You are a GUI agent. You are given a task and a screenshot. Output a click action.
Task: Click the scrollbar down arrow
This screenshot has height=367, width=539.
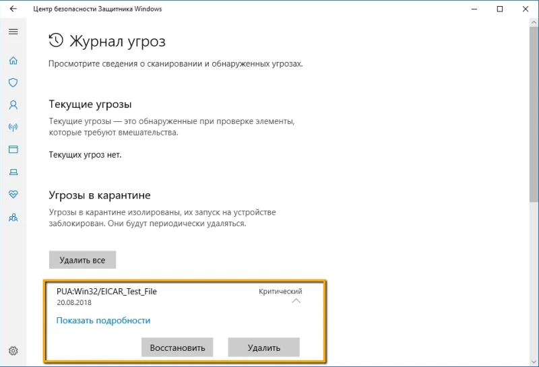coord(534,362)
